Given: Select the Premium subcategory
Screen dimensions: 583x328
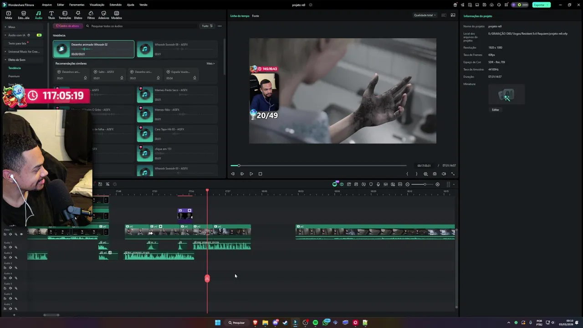Looking at the screenshot, I should 14,76.
